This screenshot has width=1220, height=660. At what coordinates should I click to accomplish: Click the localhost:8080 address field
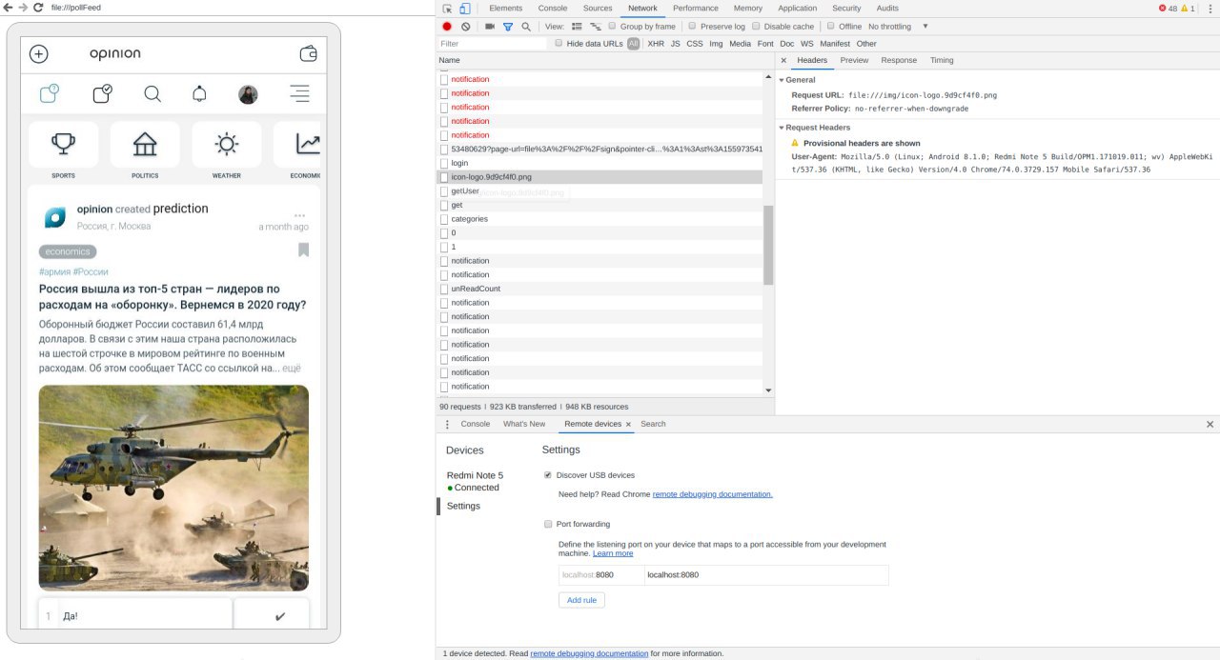pyautogui.click(x=766, y=575)
